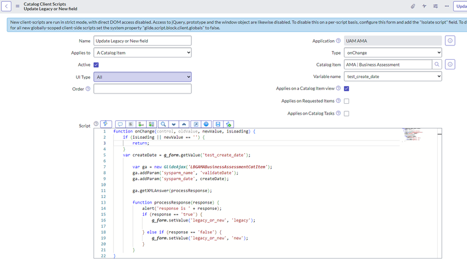This screenshot has width=467, height=265.
Task: Open search in the script editor
Action: click(x=163, y=124)
